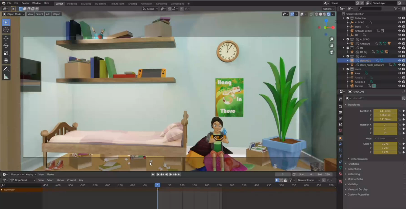Open the World properties tab
Viewport: 406px width, 209px height.
coord(340,131)
